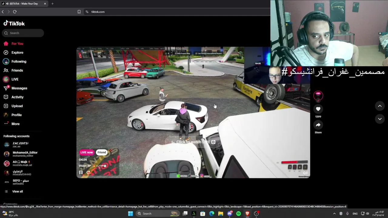388x218 pixels.
Task: Launch Microsoft Edge from the taskbar
Action: click(x=212, y=213)
